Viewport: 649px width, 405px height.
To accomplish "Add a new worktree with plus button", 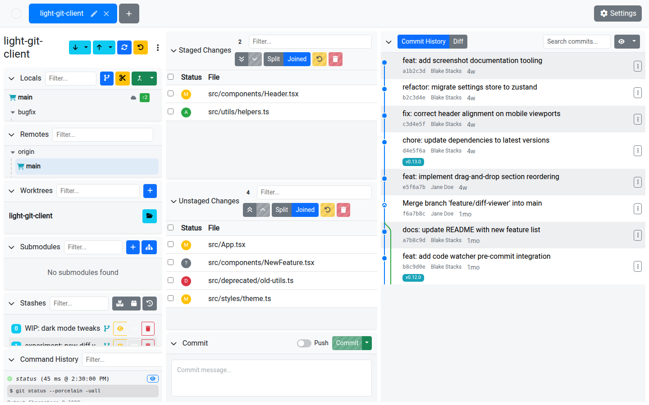I will click(x=150, y=191).
